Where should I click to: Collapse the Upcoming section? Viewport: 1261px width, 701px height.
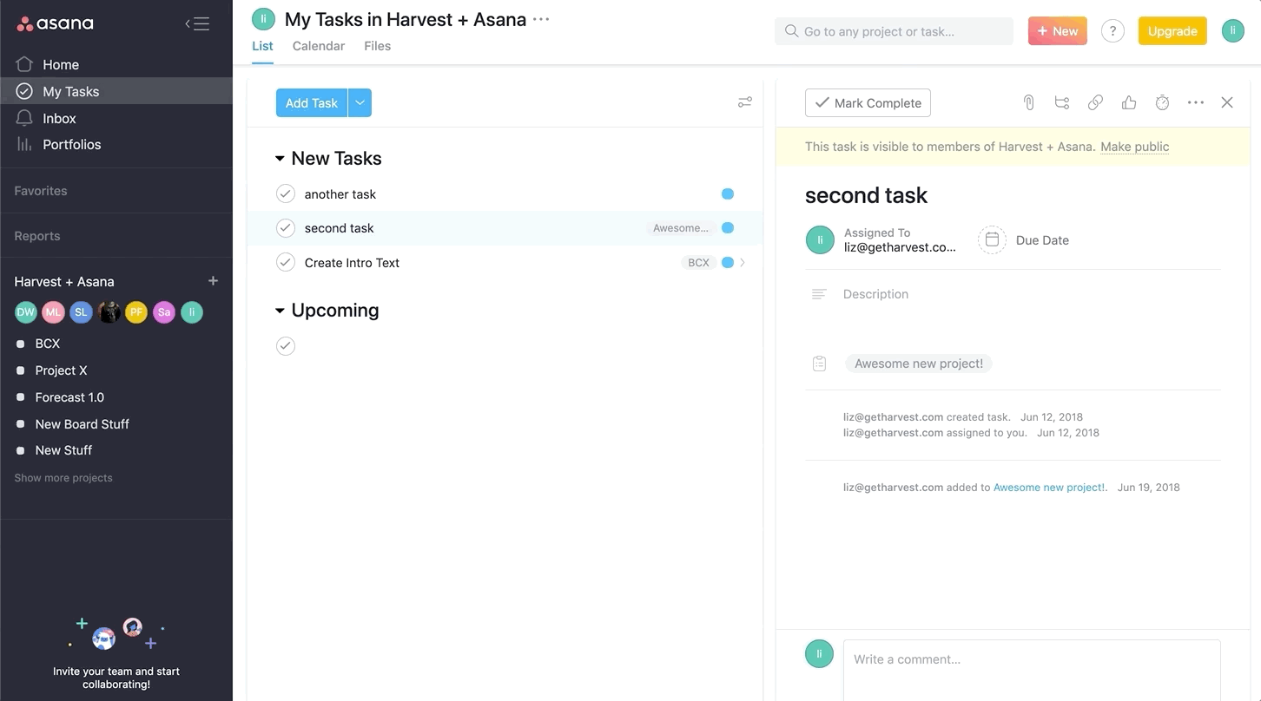(280, 311)
